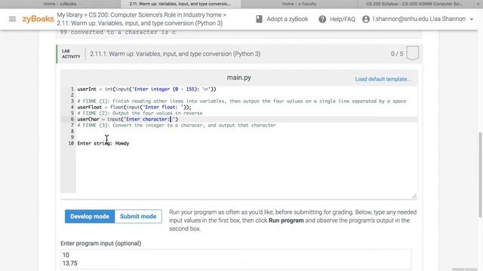Click the 2.11.1 lab activity title

coord(175,53)
